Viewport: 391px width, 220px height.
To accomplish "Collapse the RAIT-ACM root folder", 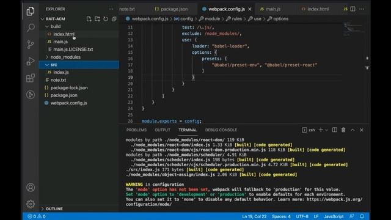I will tap(42, 19).
